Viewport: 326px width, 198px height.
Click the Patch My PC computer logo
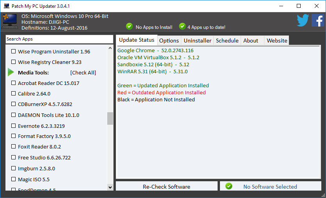(x=10, y=21)
